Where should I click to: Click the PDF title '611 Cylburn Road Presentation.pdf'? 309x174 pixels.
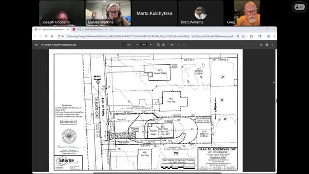[59, 45]
